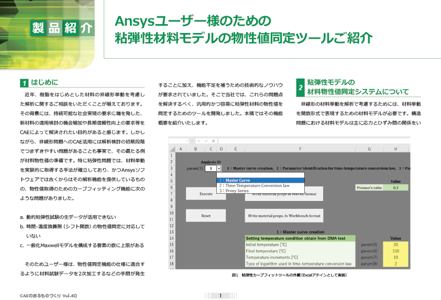Click list item 'c. 一般化Maxwellモデル' line
Image resolution: width=441 pixels, height=300 pixels.
coord(82,246)
